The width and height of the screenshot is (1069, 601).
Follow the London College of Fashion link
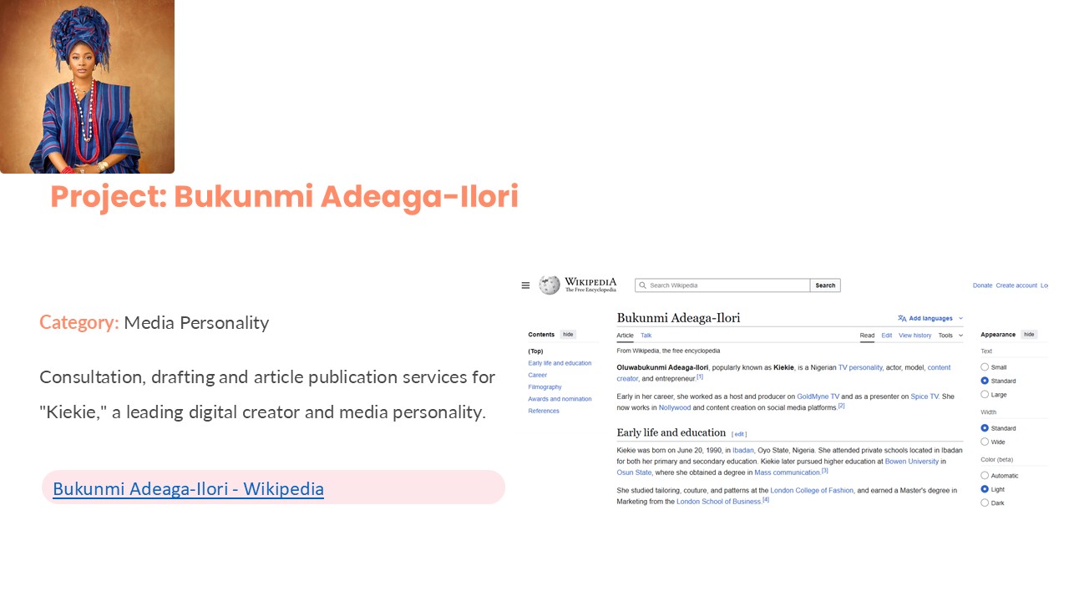812,491
